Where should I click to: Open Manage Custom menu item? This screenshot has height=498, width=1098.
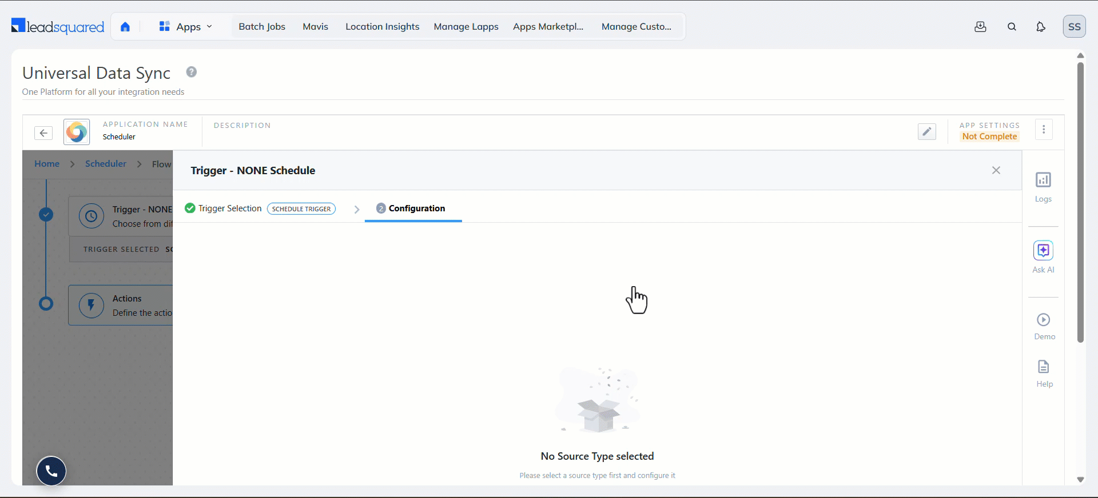636,27
